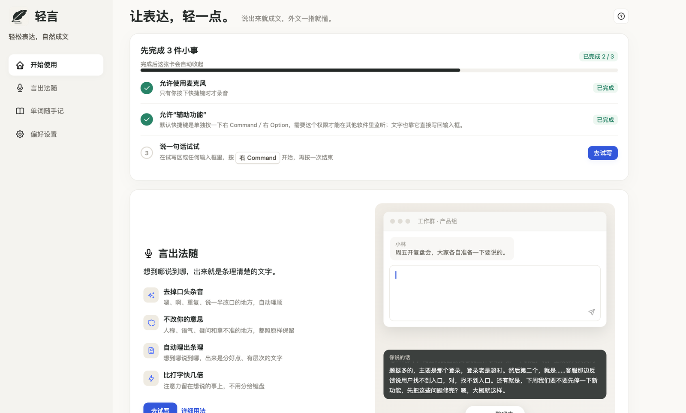
Task: Click the help question mark icon
Action: [621, 16]
